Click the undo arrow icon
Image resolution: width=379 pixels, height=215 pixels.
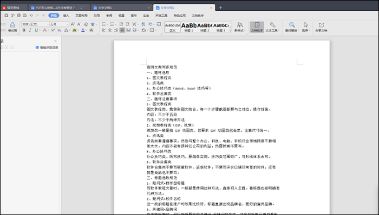coord(31,16)
